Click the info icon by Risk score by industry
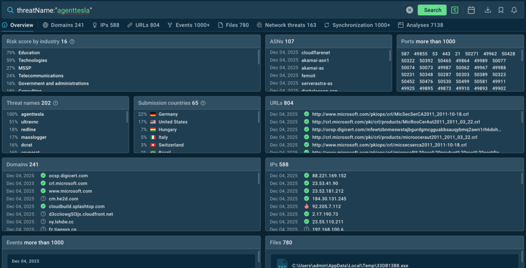 coord(72,42)
